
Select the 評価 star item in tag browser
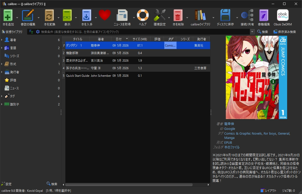coord(31,80)
